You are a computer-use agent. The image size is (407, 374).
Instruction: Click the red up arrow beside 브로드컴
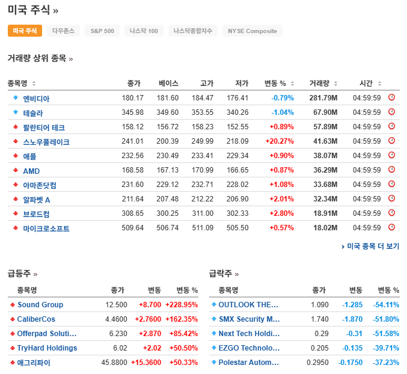16,213
